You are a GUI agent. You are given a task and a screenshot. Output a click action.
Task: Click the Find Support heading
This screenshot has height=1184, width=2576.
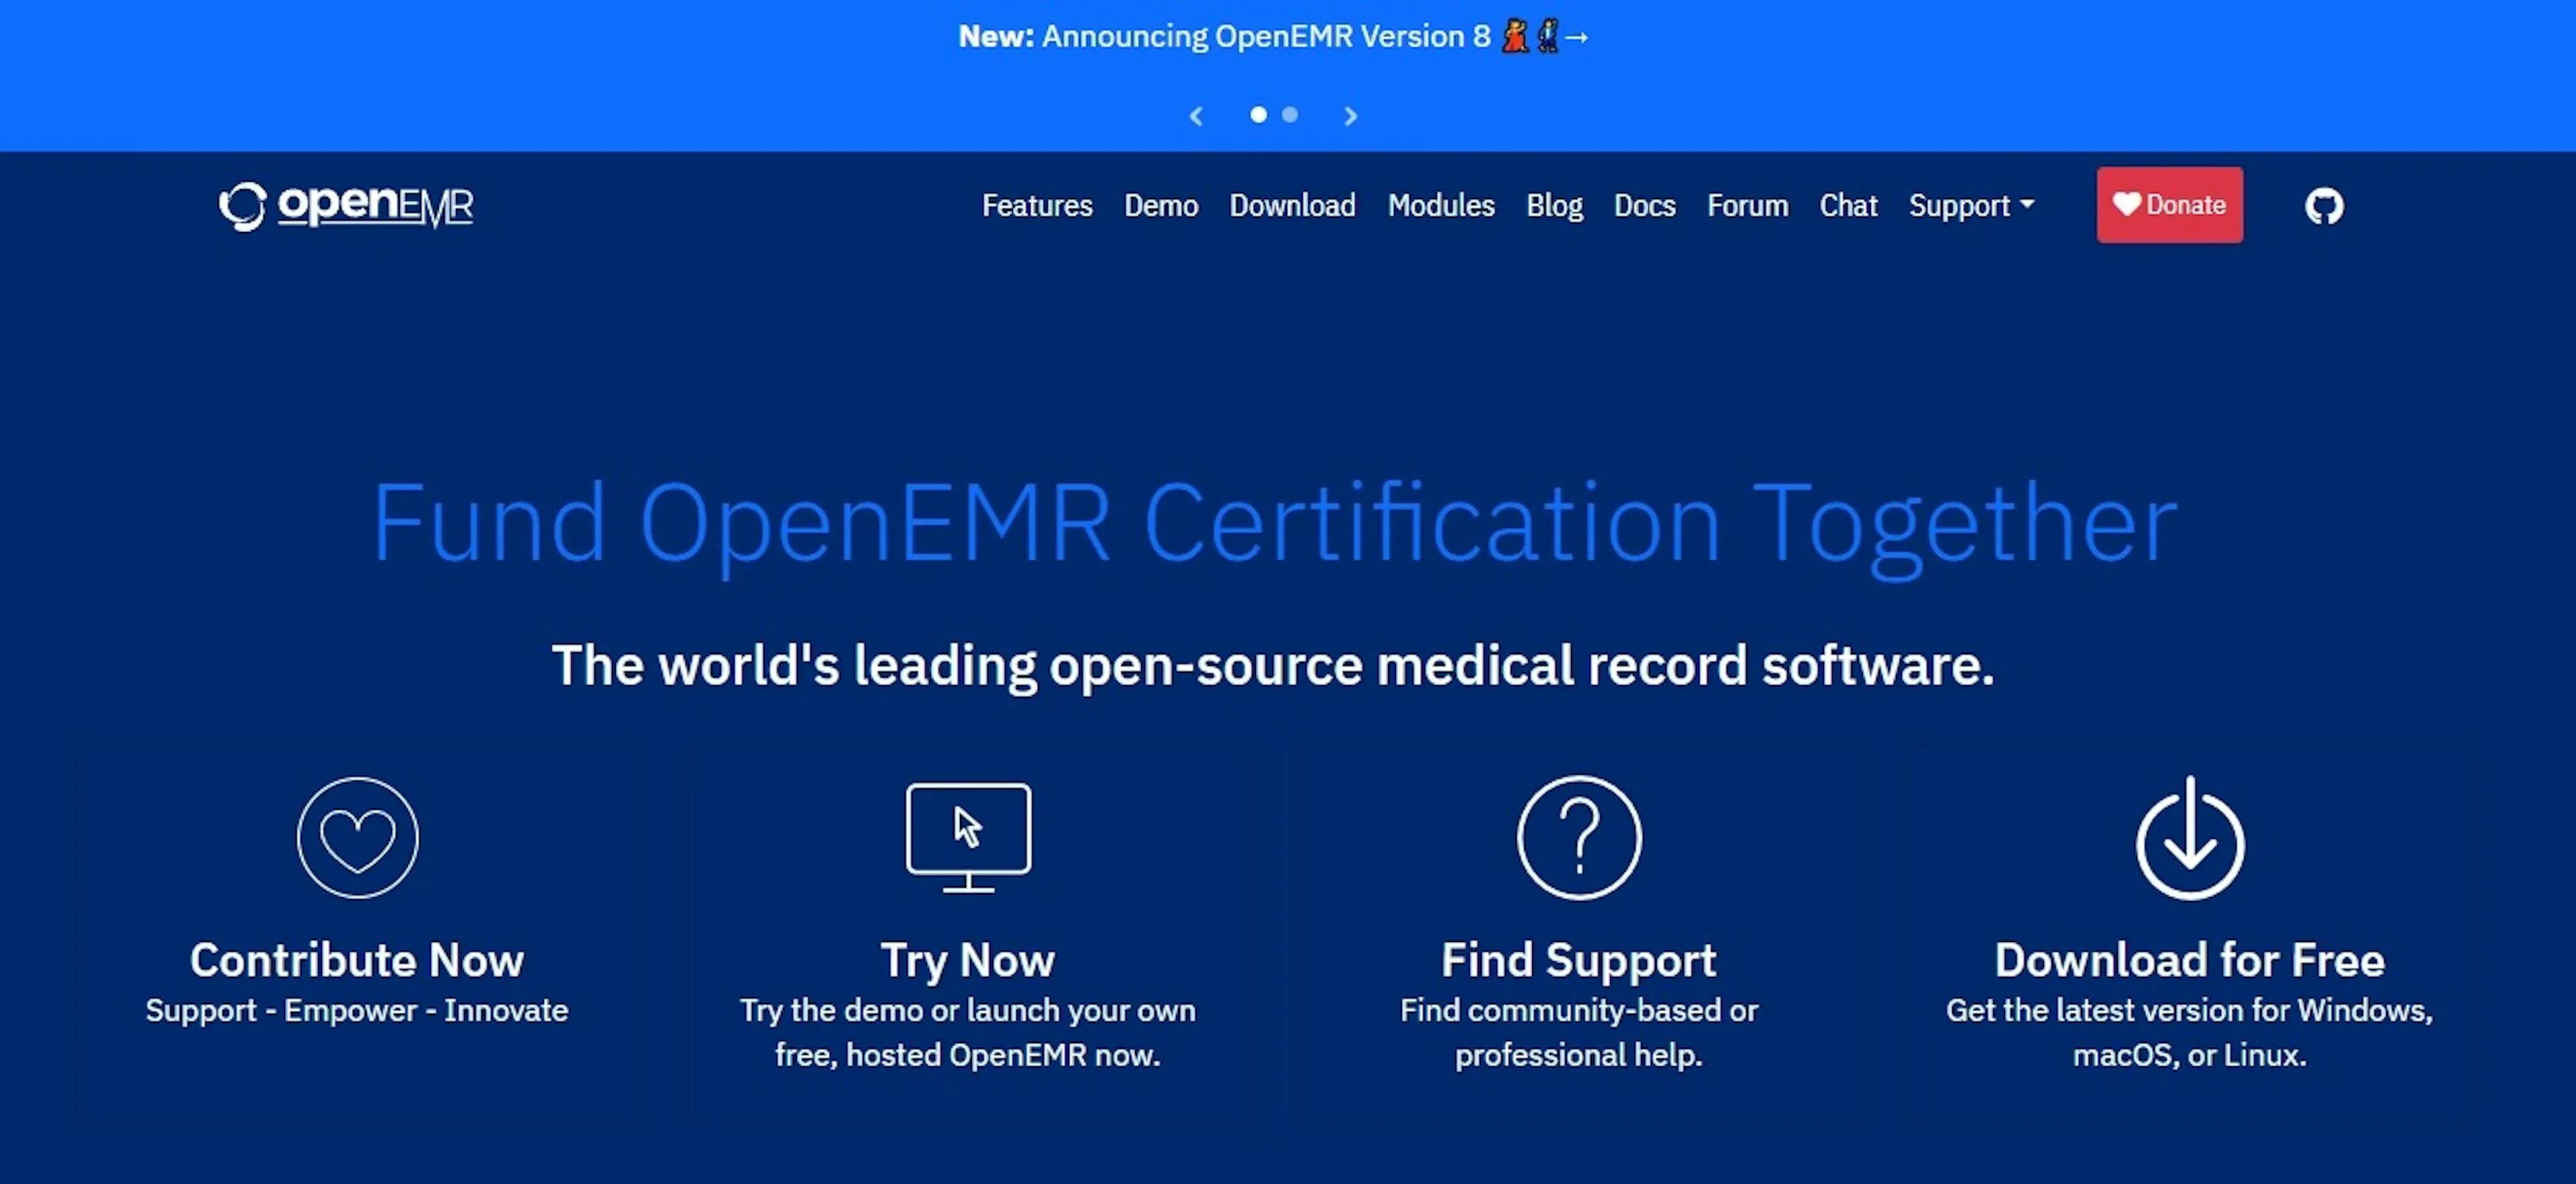(1579, 960)
